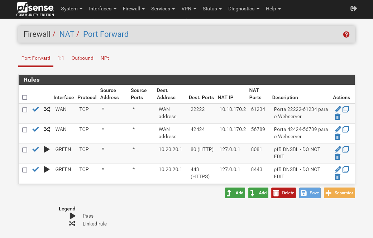
Task: Click the NAT breadcrumb link
Action: pyautogui.click(x=67, y=34)
